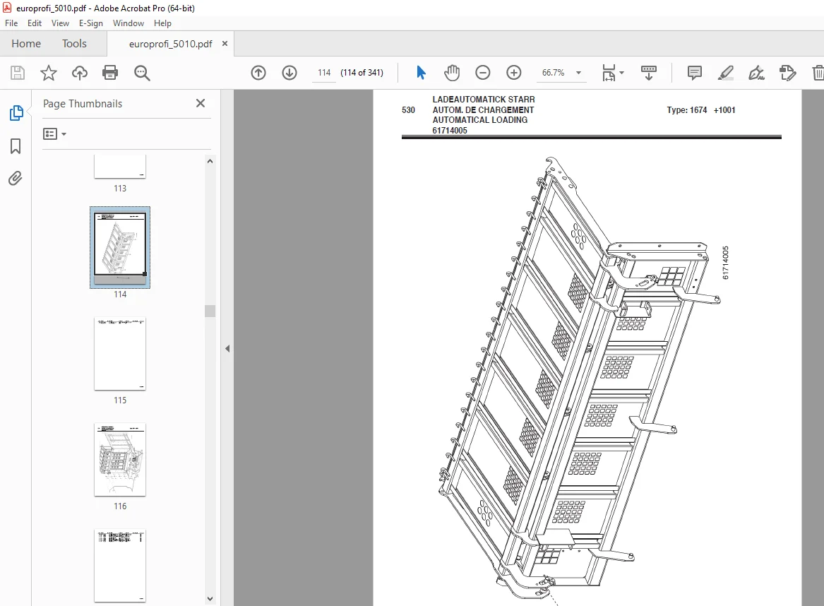Print the document using printer icon
824x606 pixels.
(x=110, y=73)
